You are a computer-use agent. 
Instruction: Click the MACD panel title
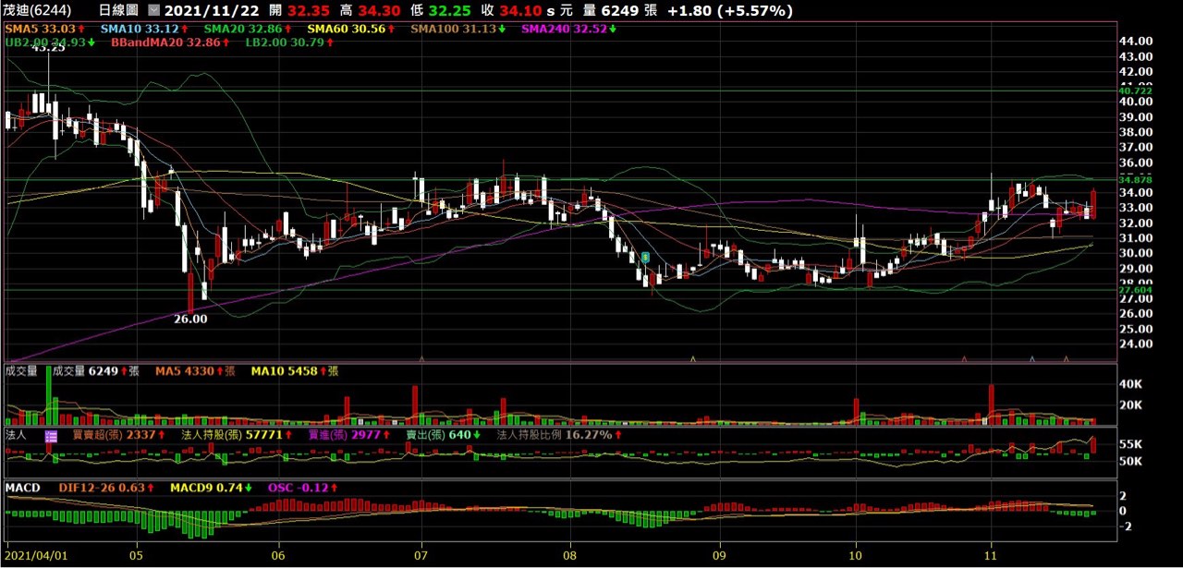coord(21,487)
